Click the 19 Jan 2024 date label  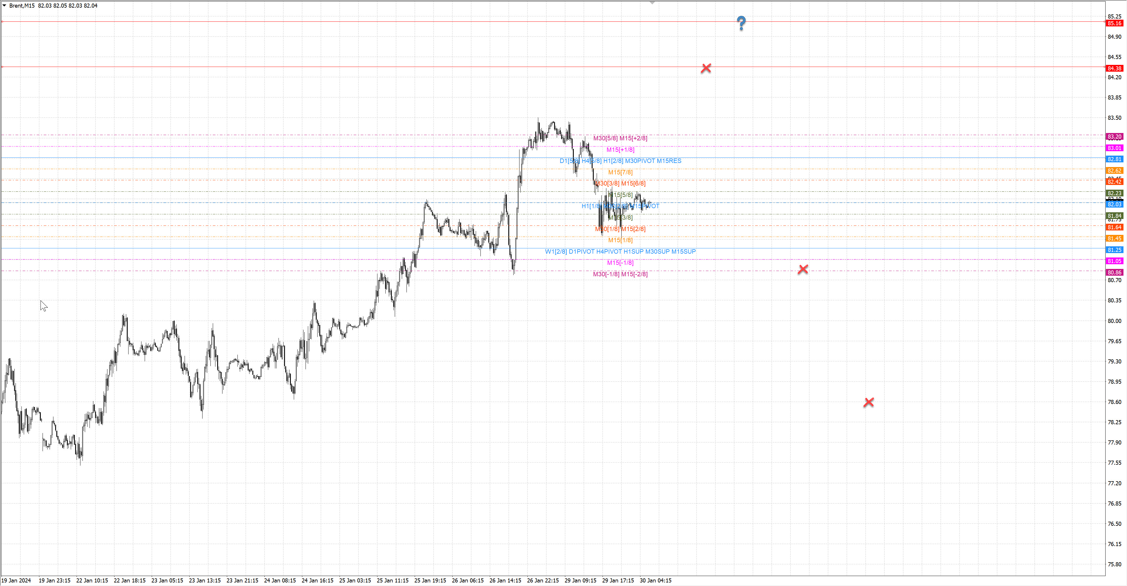(x=16, y=580)
